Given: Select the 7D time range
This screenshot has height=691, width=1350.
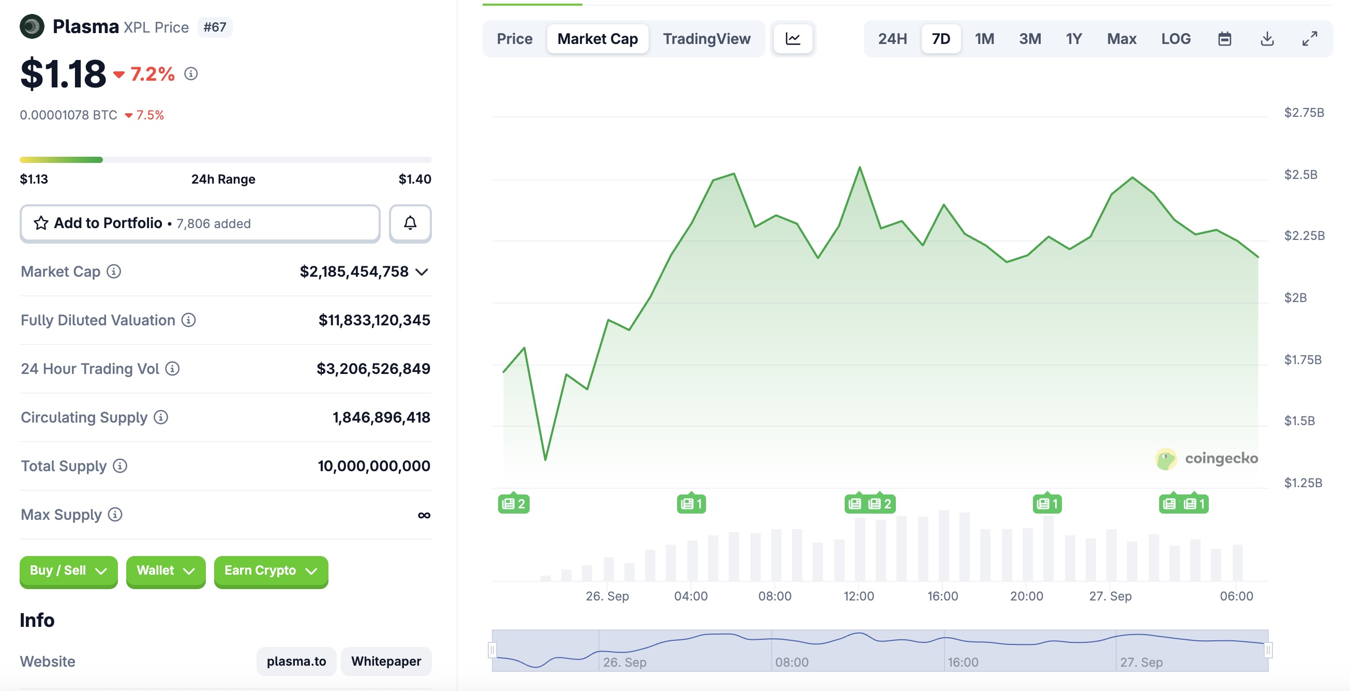Looking at the screenshot, I should point(941,39).
